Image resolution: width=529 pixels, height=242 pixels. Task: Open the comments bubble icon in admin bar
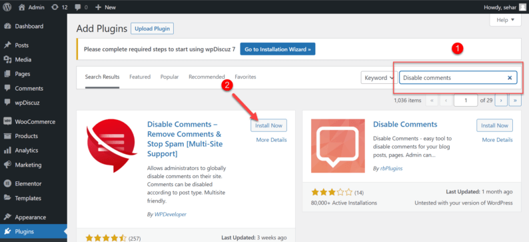pos(77,7)
